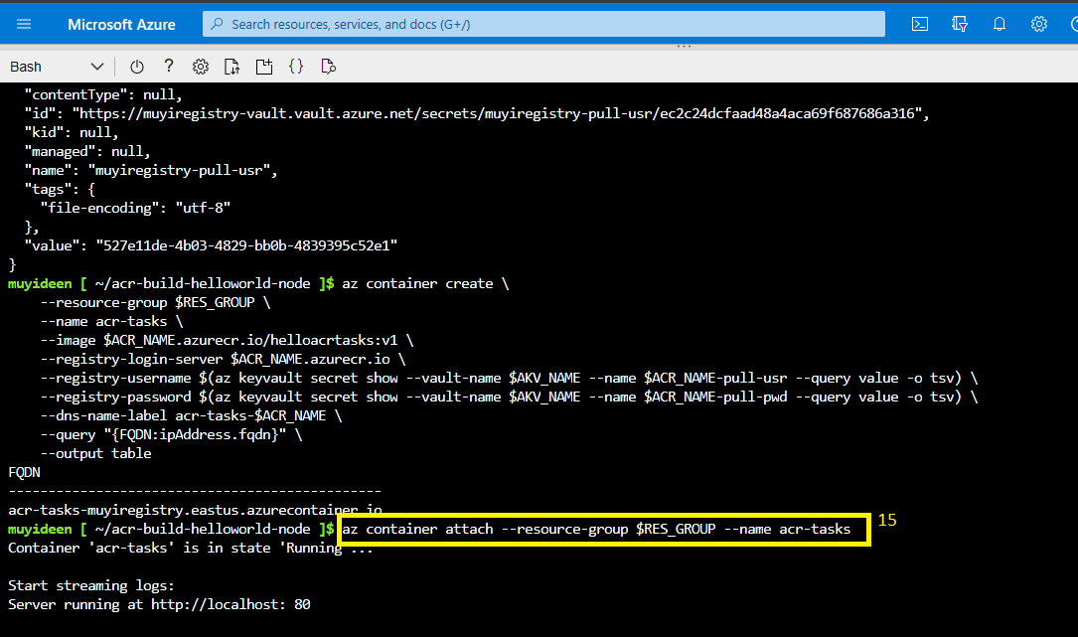Screen dimensions: 1078x637
Task: Open the editor curly braces icon
Action: coord(296,67)
